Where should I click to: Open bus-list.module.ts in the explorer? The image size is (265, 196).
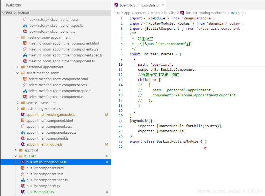pyautogui.click(x=40, y=192)
